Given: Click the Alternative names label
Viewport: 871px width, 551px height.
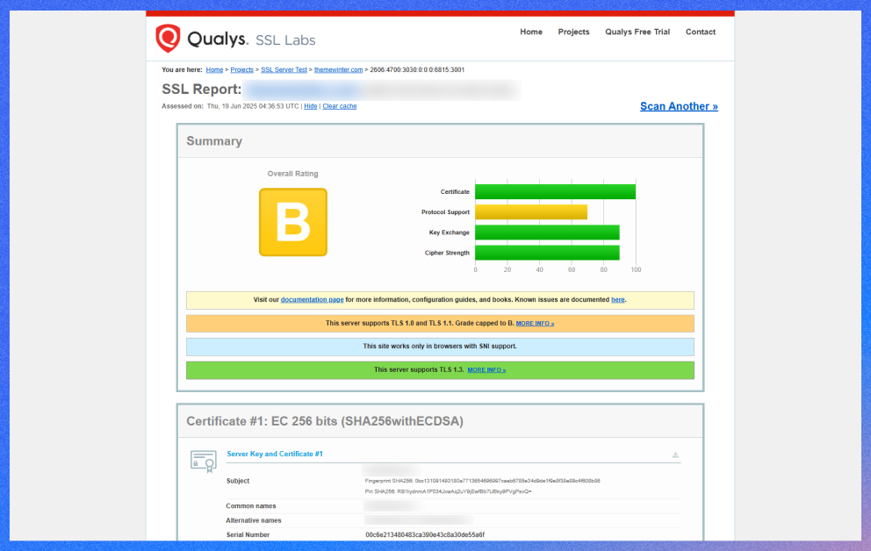Looking at the screenshot, I should click(253, 520).
